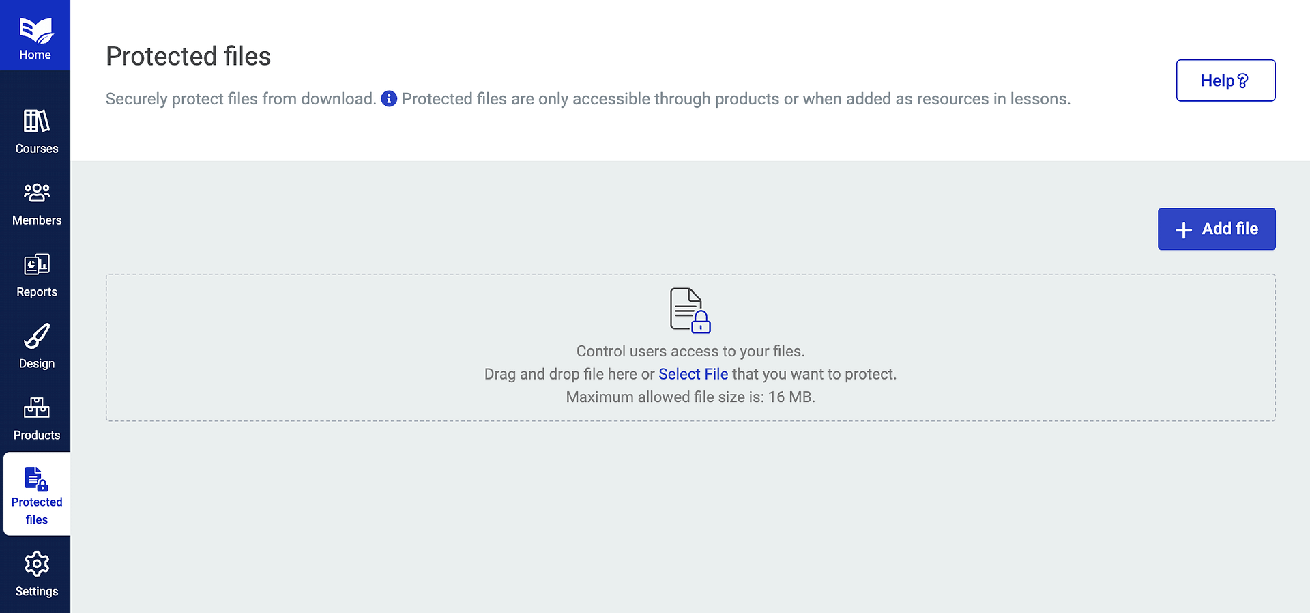Select the Design paintbrush icon

click(37, 337)
